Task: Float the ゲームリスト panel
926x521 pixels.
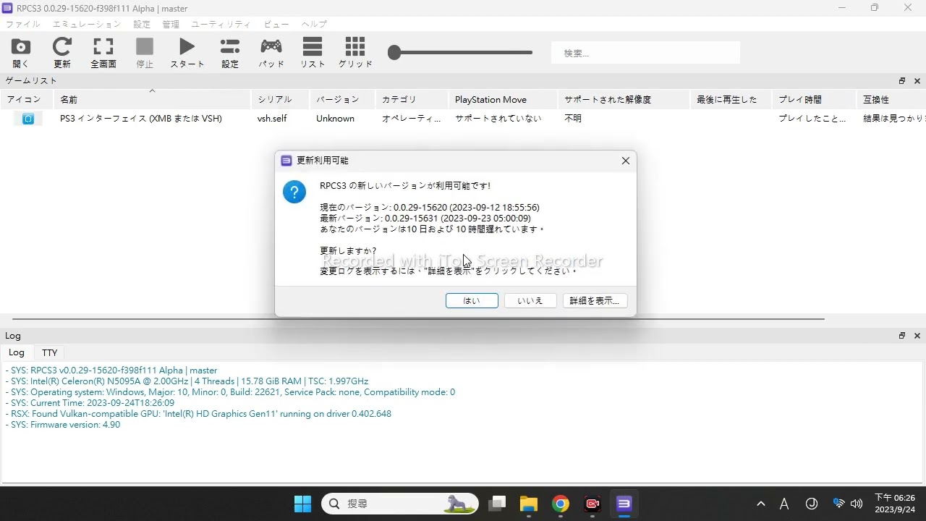Action: 902,81
